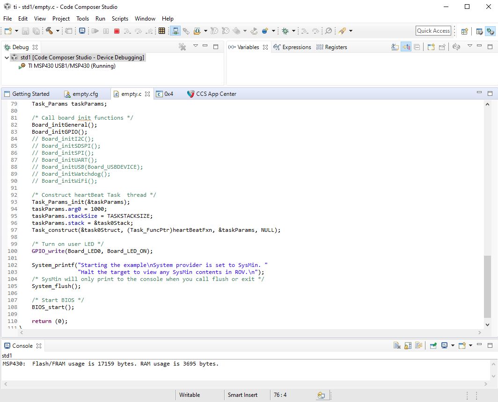Click the Build hammer icon
498x402 pixels.
coord(49,31)
